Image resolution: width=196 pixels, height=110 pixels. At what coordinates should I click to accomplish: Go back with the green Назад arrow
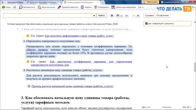point(6,7)
